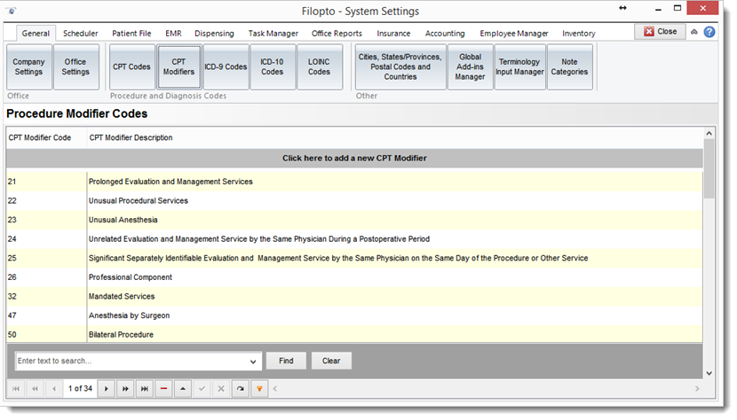The width and height of the screenshot is (737, 420).
Task: Collapse ribbon with the up-chevron icon
Action: point(693,32)
